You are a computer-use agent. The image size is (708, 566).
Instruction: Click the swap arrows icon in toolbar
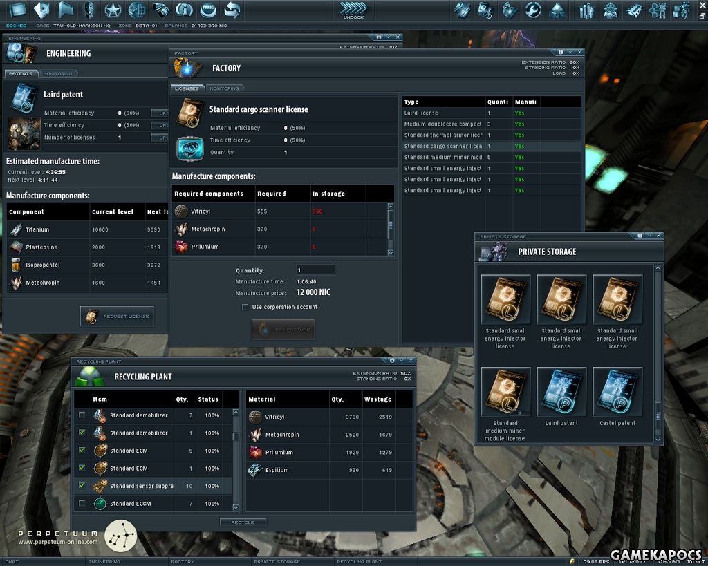click(x=232, y=10)
